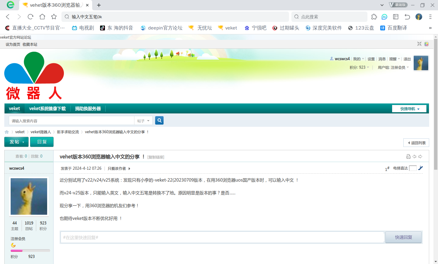The height and width of the screenshot is (264, 438).
Task: Open wcswcs4 large duck avatar
Action: click(x=29, y=196)
